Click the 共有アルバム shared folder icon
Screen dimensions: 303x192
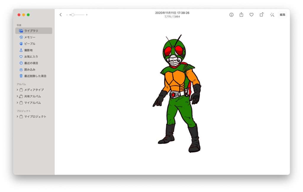click(21, 96)
